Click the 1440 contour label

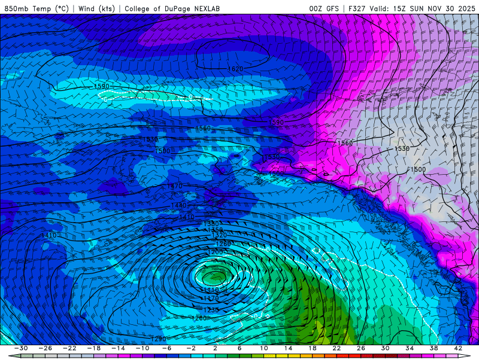178,205
